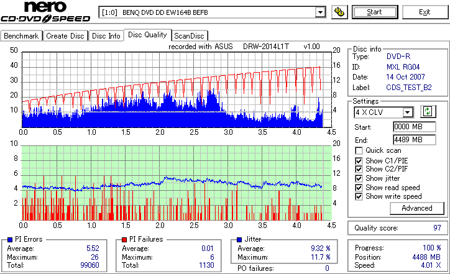Click inside the PI Errors upper graph
This screenshot has width=450, height=274.
pyautogui.click(x=177, y=89)
